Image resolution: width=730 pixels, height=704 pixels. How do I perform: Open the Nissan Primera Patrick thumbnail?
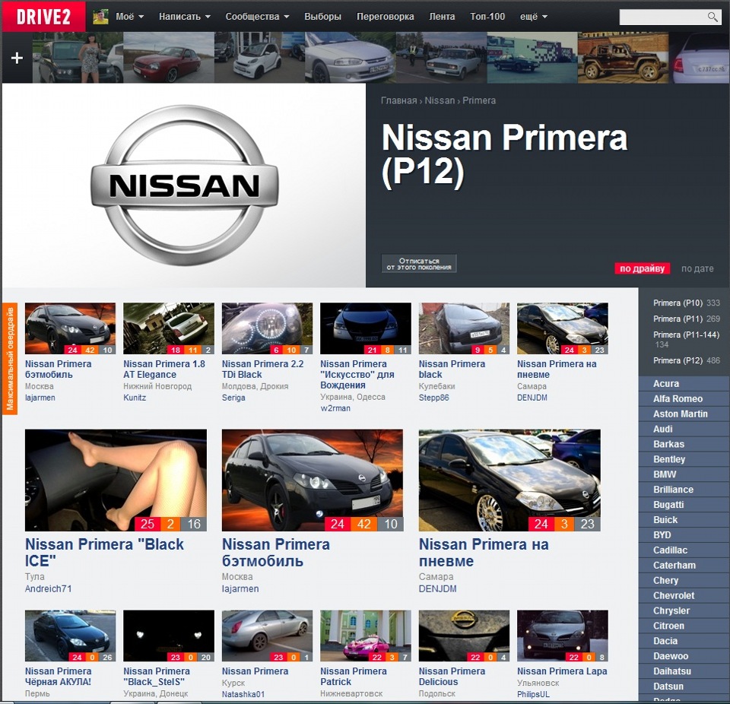tap(366, 636)
